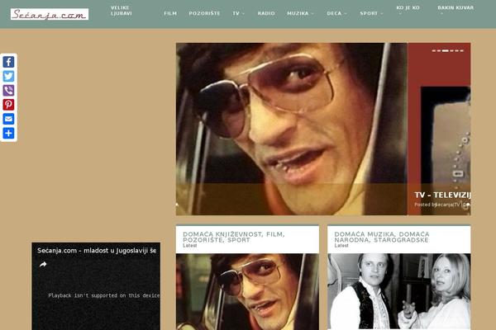
Task: Click Latest label under muzika heading
Action: [x=341, y=245]
